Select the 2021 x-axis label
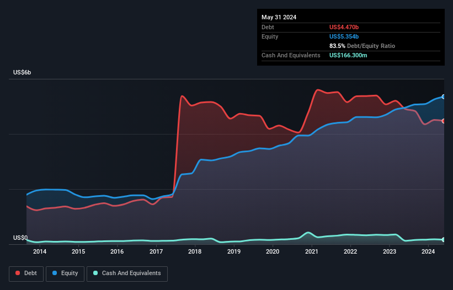 pyautogui.click(x=311, y=251)
